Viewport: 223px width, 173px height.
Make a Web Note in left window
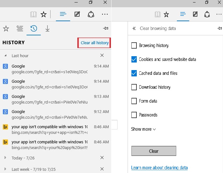pyautogui.click(x=77, y=14)
